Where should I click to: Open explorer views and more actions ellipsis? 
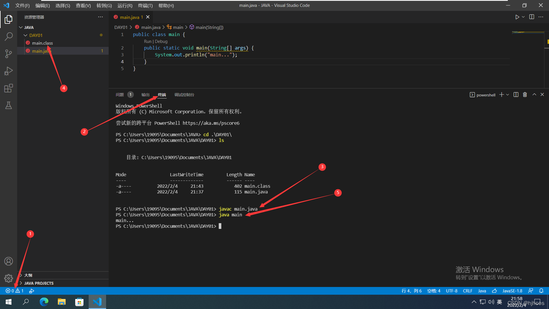[100, 17]
